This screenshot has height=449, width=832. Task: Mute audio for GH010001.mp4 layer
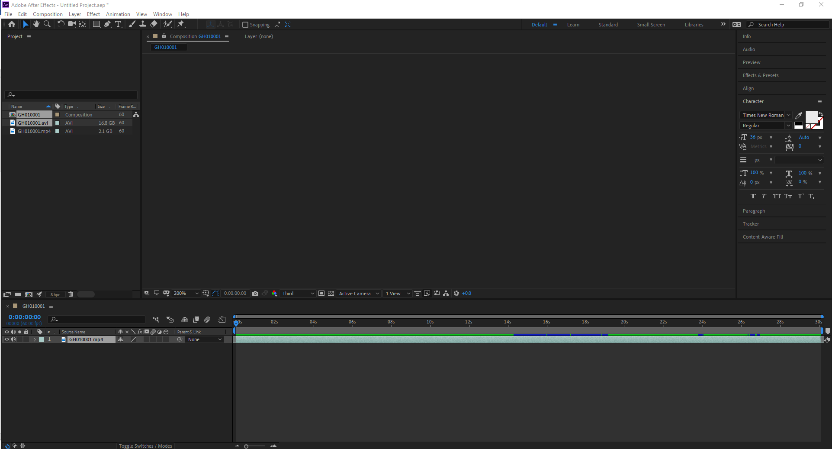tap(13, 339)
